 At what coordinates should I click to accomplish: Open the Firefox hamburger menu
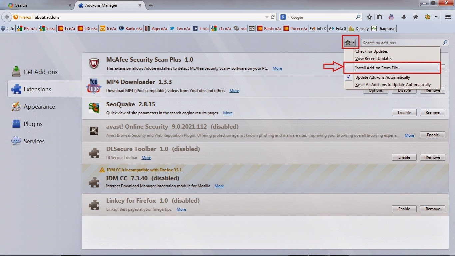point(448,17)
